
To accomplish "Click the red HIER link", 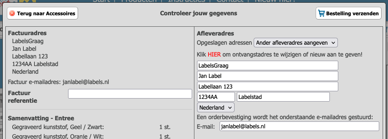I will click(214, 54).
